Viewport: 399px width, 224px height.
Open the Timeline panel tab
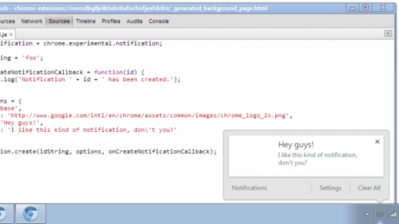(85, 21)
